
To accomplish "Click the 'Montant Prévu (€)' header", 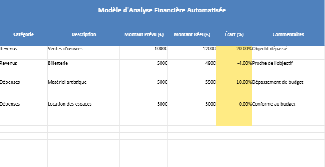I will [x=144, y=34].
